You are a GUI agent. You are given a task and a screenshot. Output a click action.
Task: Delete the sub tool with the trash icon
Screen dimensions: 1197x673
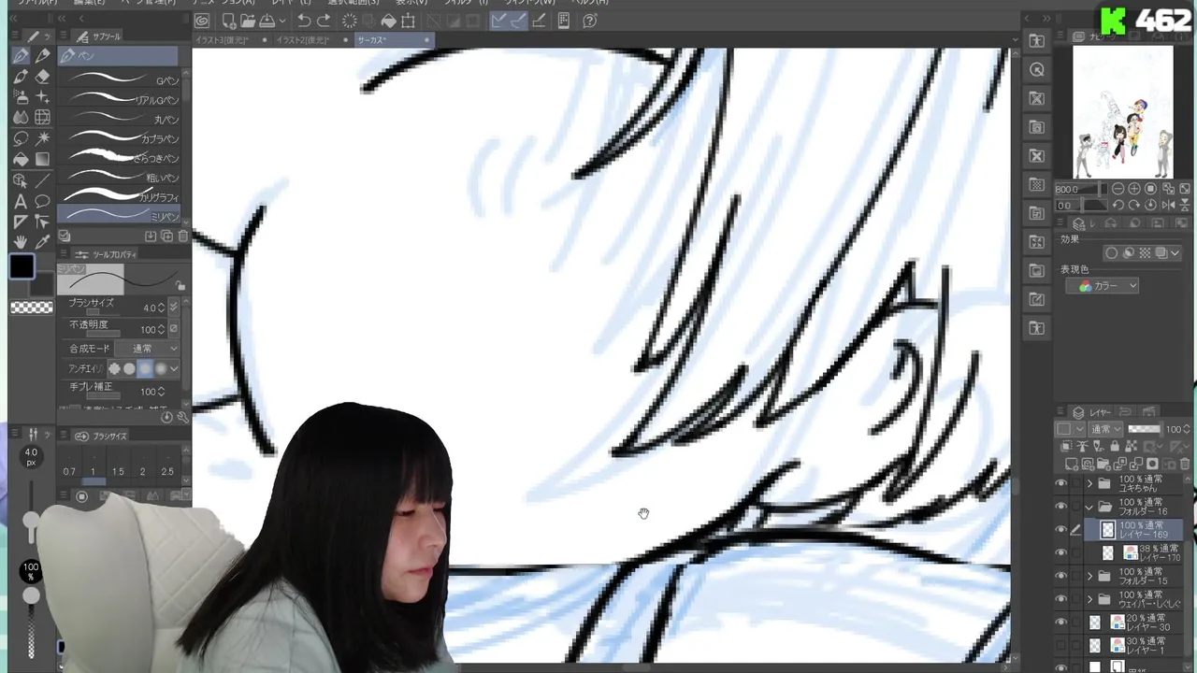[x=182, y=236]
